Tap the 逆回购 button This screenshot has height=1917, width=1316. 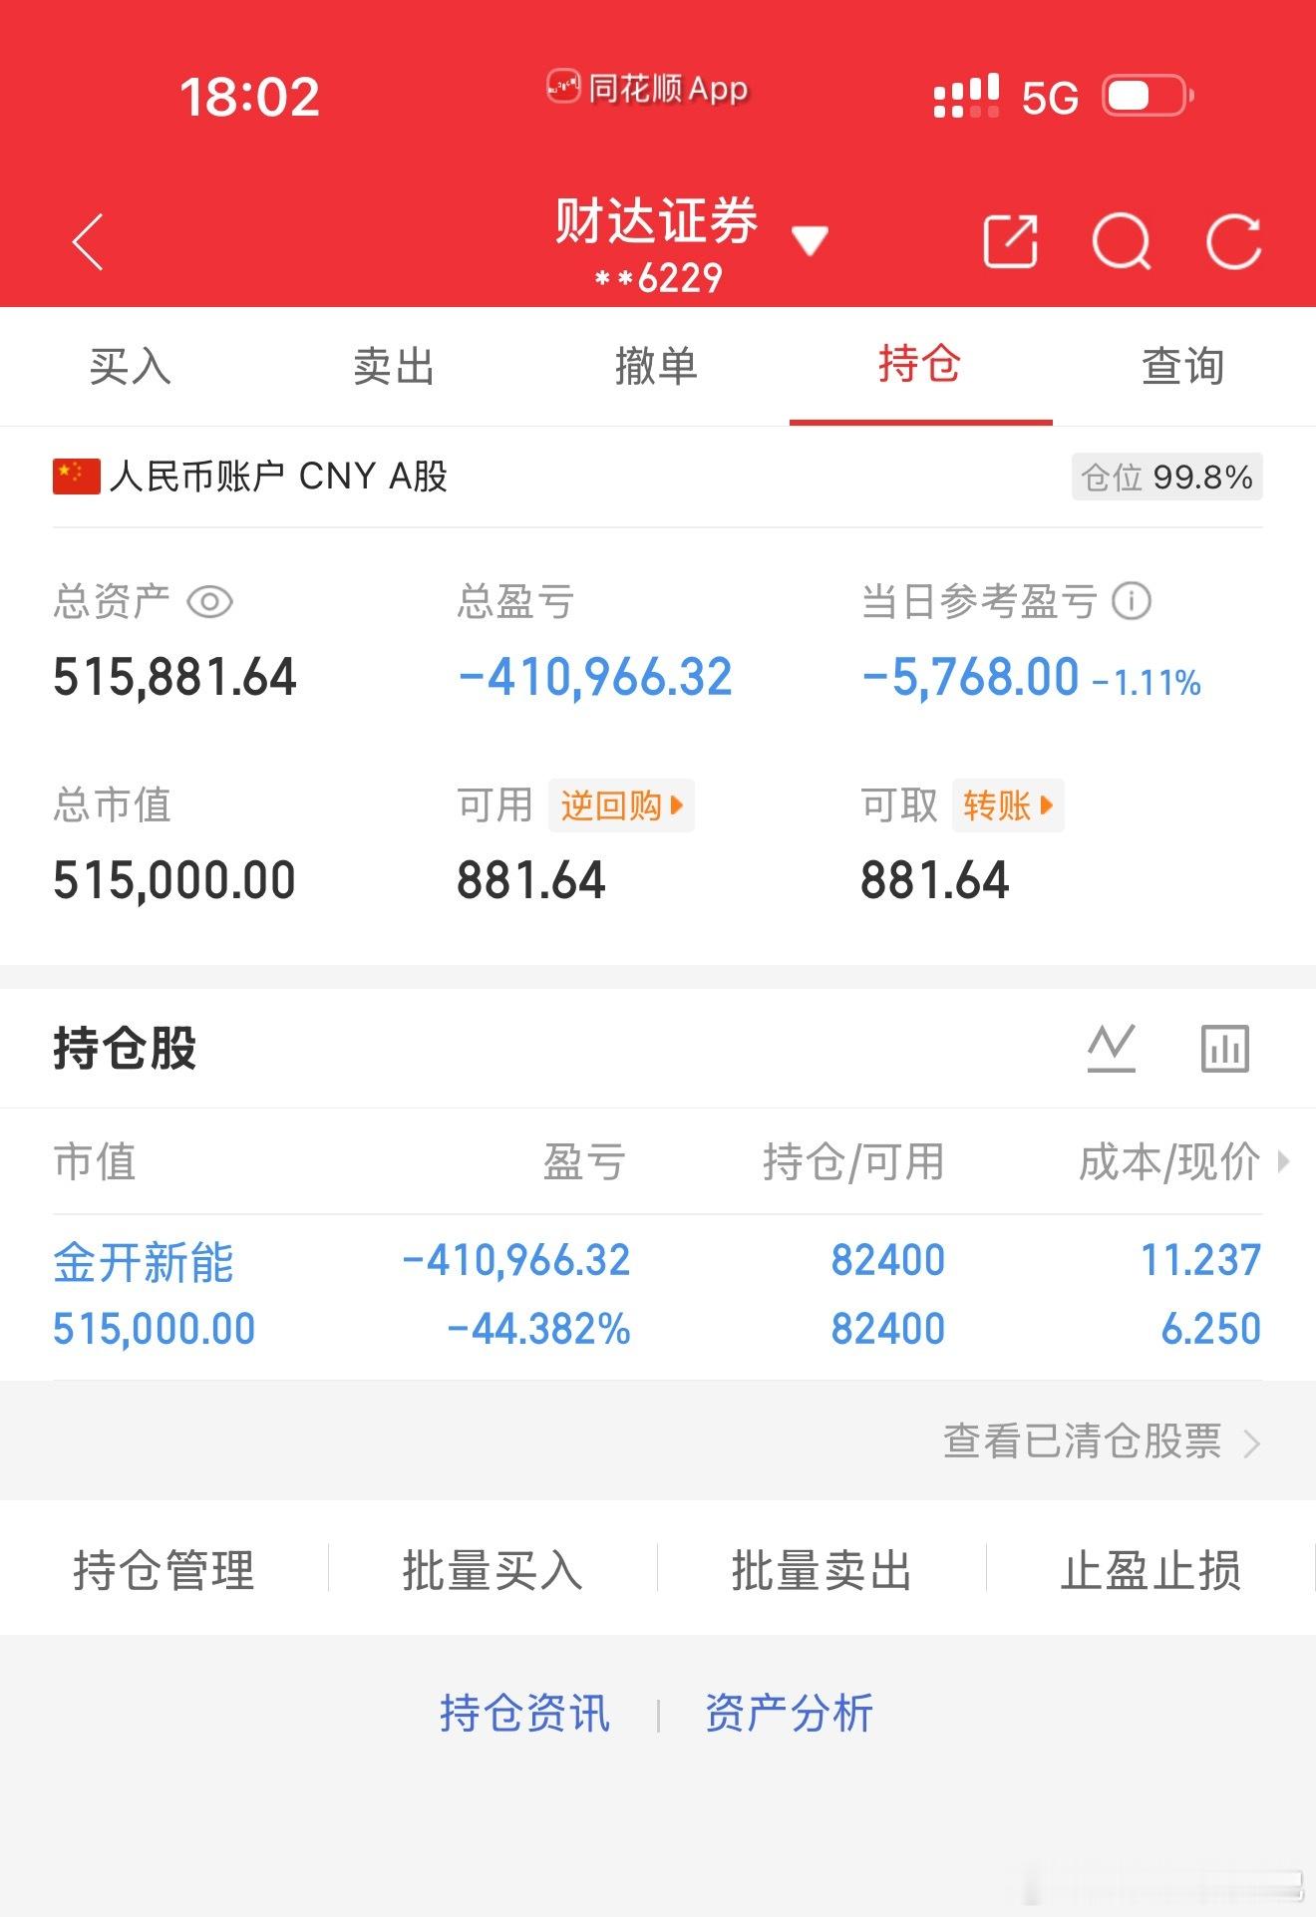click(x=621, y=805)
